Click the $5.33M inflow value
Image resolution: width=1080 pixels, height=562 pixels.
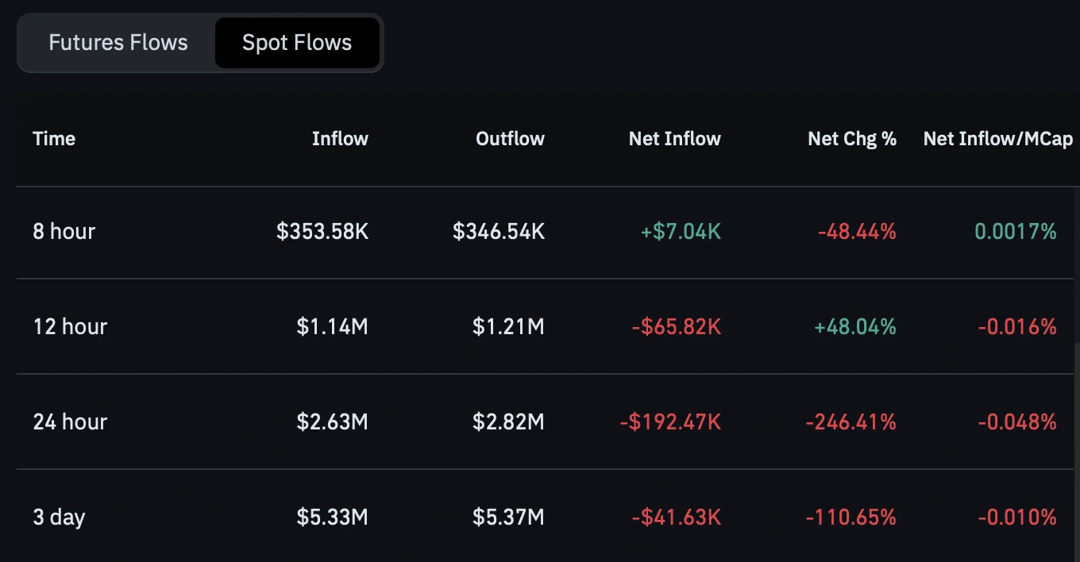pos(333,518)
